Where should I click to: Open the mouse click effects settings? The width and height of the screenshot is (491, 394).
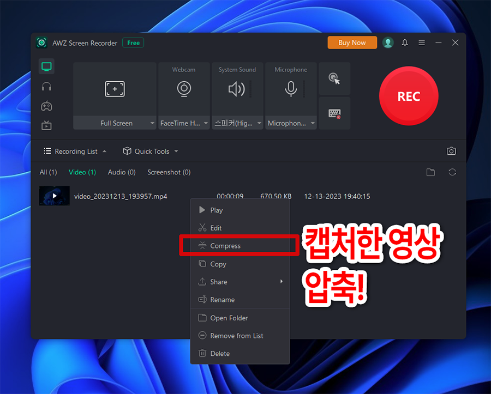tap(334, 78)
